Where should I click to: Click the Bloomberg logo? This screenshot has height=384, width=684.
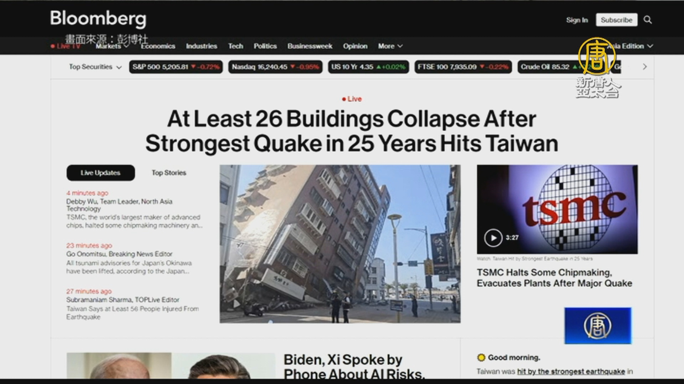(x=98, y=18)
